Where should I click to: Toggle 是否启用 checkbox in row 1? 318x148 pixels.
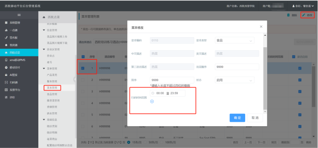300,68
